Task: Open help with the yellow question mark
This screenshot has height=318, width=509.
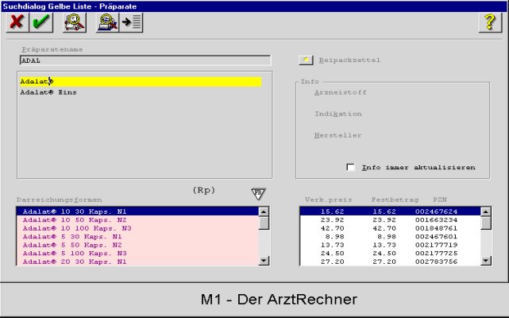Action: click(x=490, y=22)
